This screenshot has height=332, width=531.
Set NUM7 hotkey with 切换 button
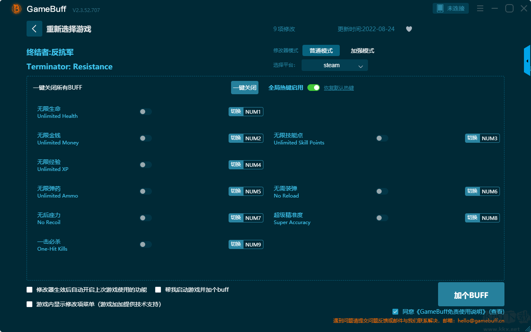pyautogui.click(x=246, y=218)
